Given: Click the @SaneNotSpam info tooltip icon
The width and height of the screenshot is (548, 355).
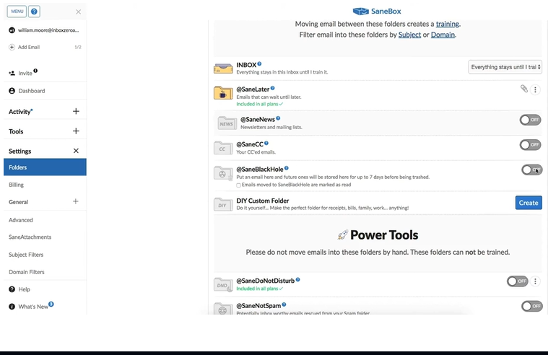Looking at the screenshot, I should (284, 304).
